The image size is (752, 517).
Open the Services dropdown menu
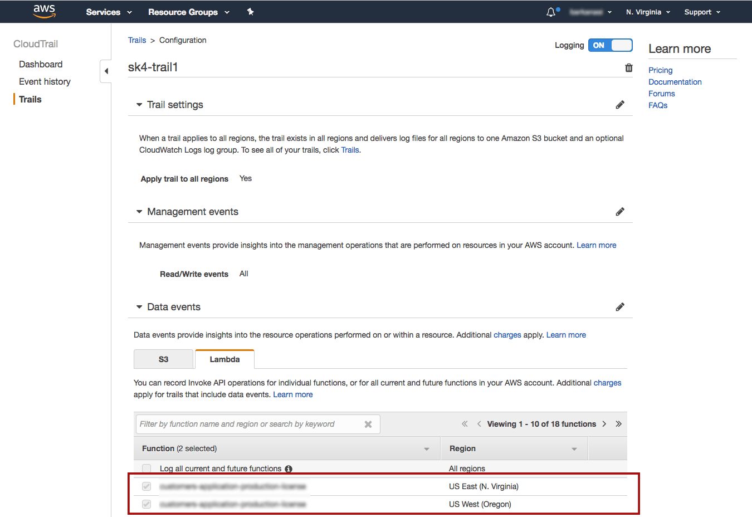[x=109, y=12]
